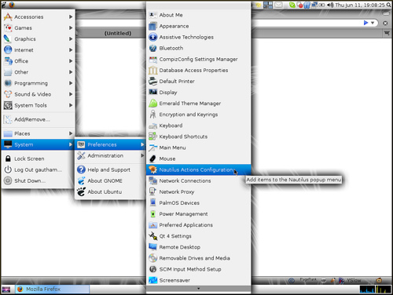Click Mozilla Firefox taskbar button

tap(53, 289)
